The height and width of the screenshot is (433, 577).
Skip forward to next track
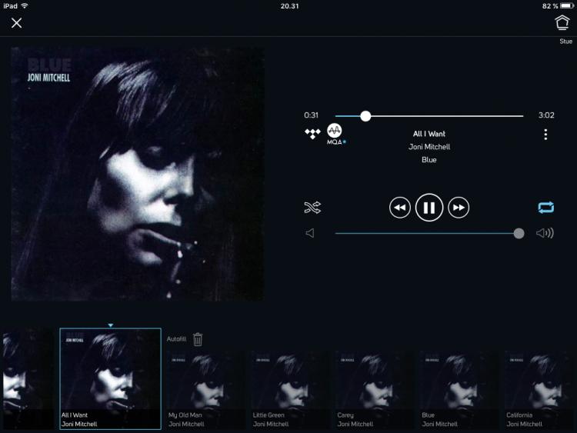click(459, 208)
